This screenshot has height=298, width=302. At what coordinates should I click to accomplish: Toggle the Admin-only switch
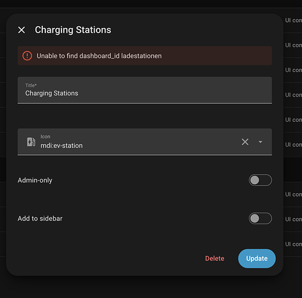tap(260, 180)
